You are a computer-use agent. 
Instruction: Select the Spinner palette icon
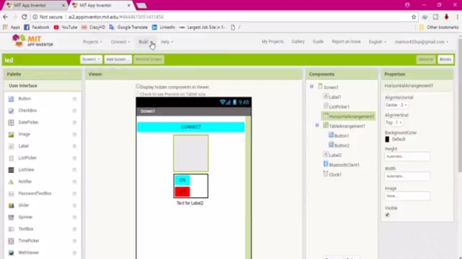[x=11, y=217]
